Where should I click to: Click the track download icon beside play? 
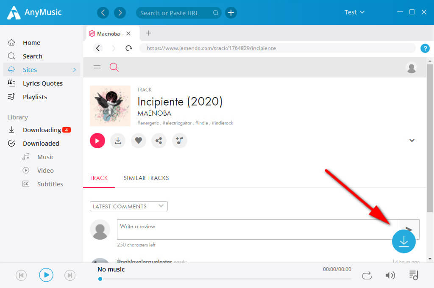tap(118, 141)
